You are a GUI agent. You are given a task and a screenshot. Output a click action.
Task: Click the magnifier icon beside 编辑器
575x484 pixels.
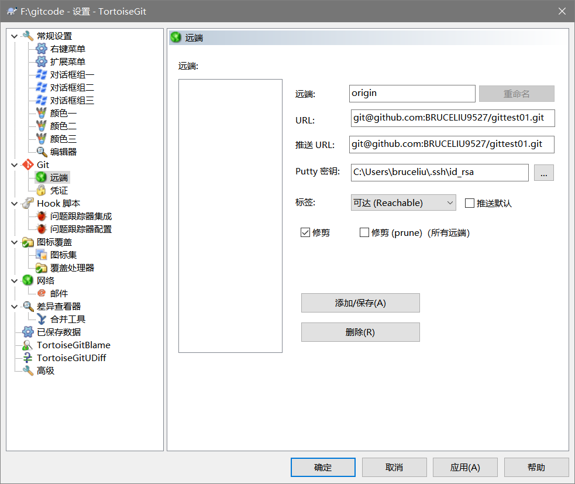pos(42,152)
